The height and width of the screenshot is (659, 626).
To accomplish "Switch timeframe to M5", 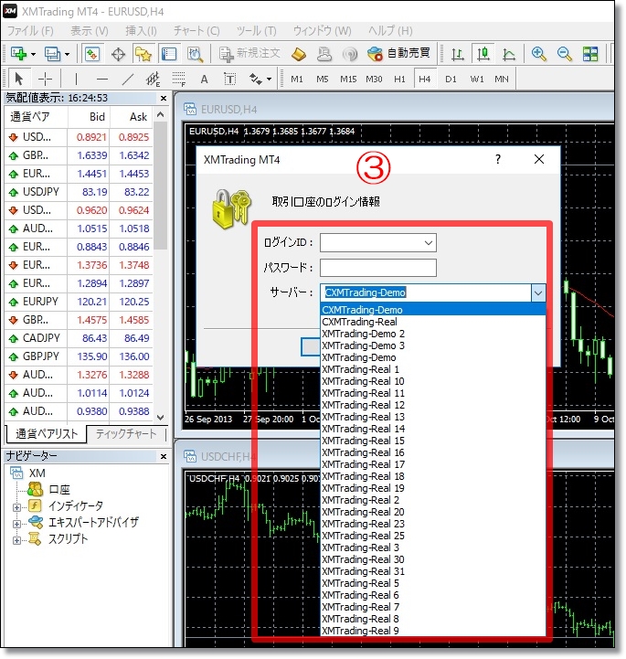I will point(323,79).
